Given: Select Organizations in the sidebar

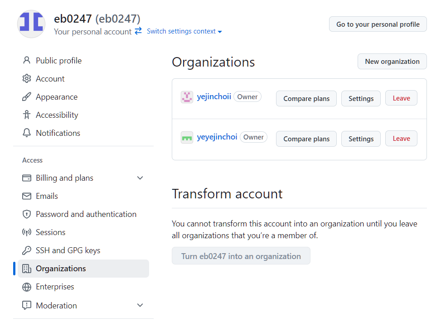Looking at the screenshot, I should point(83,268).
